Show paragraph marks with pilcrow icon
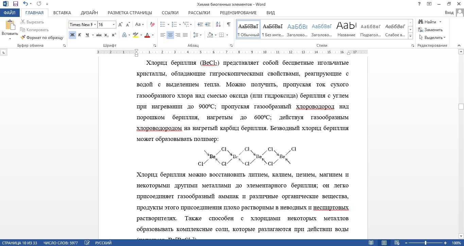This screenshot has width=464, height=246. coord(229,24)
